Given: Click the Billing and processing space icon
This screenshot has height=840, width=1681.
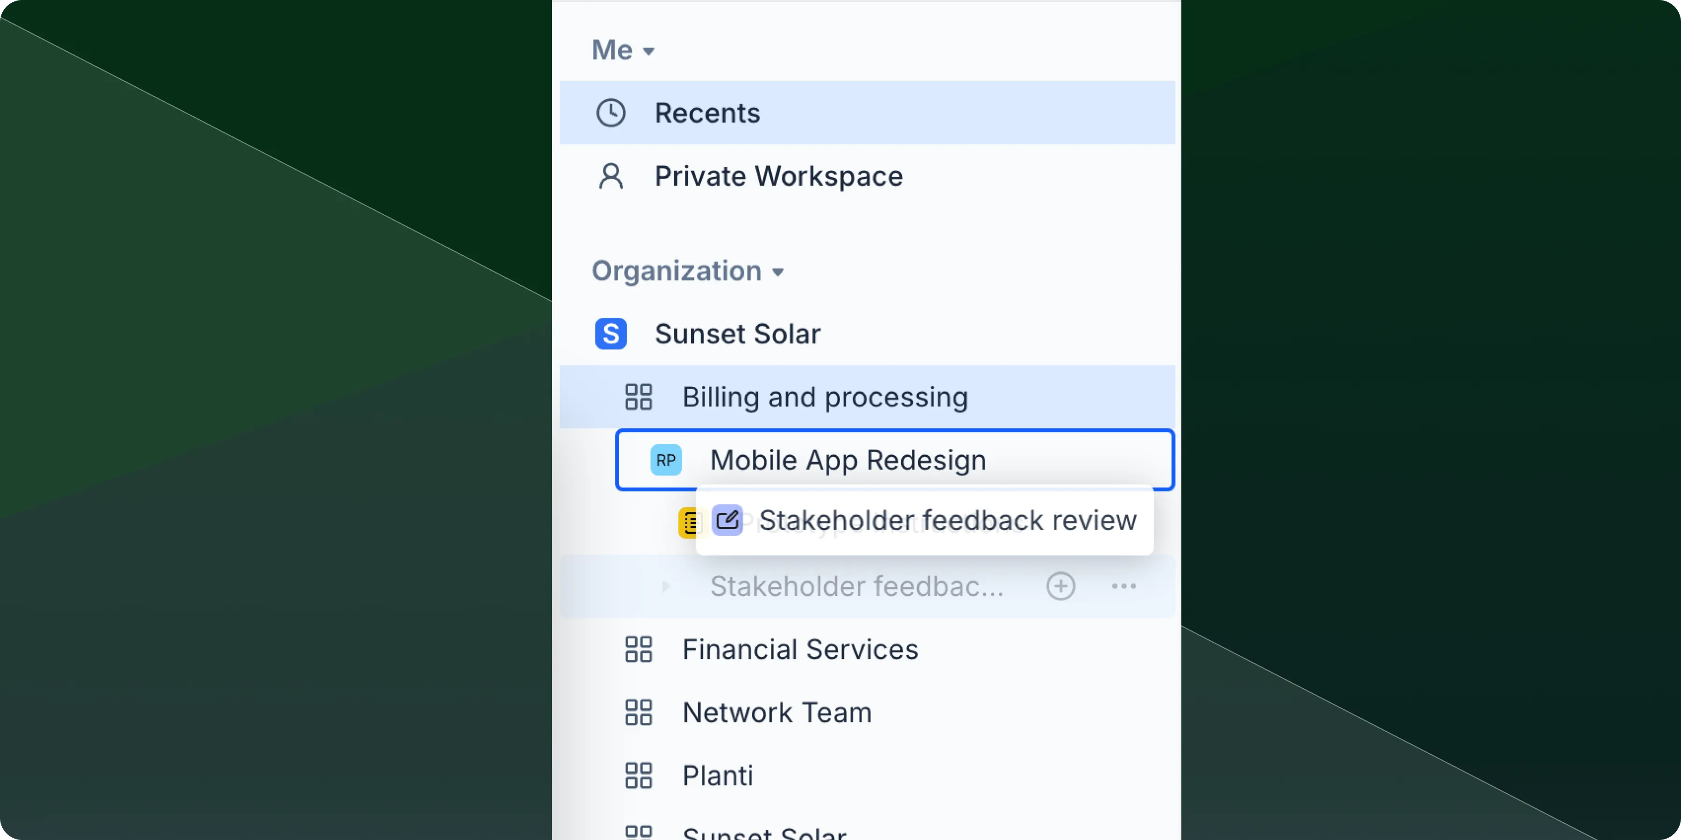Looking at the screenshot, I should pos(638,397).
